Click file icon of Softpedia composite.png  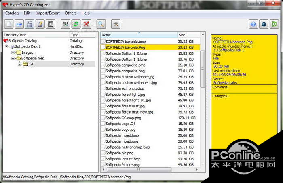pos(103,71)
